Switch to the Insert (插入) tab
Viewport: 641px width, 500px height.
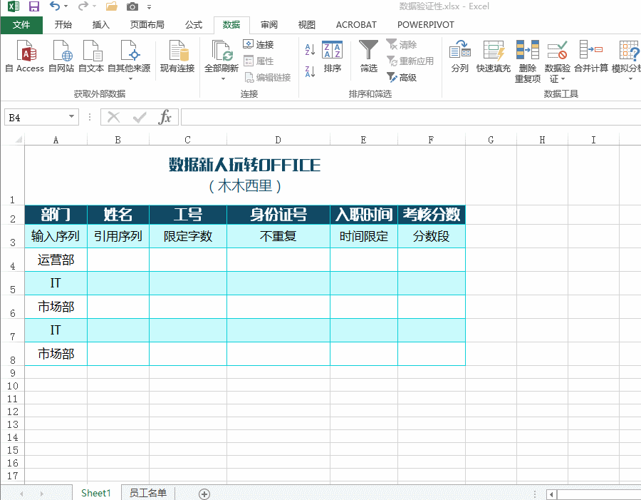click(101, 25)
